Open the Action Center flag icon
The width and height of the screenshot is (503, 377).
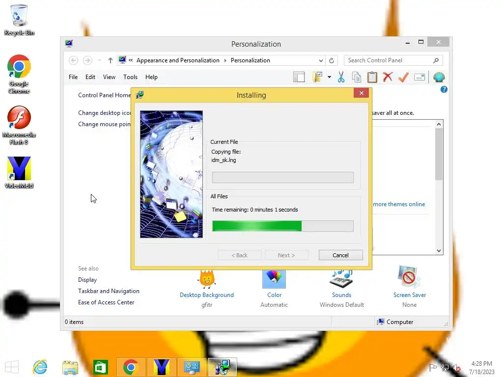click(433, 367)
